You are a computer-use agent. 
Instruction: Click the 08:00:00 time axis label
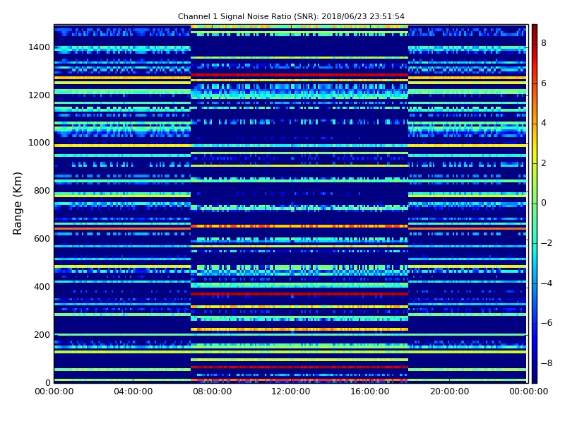[x=213, y=391]
